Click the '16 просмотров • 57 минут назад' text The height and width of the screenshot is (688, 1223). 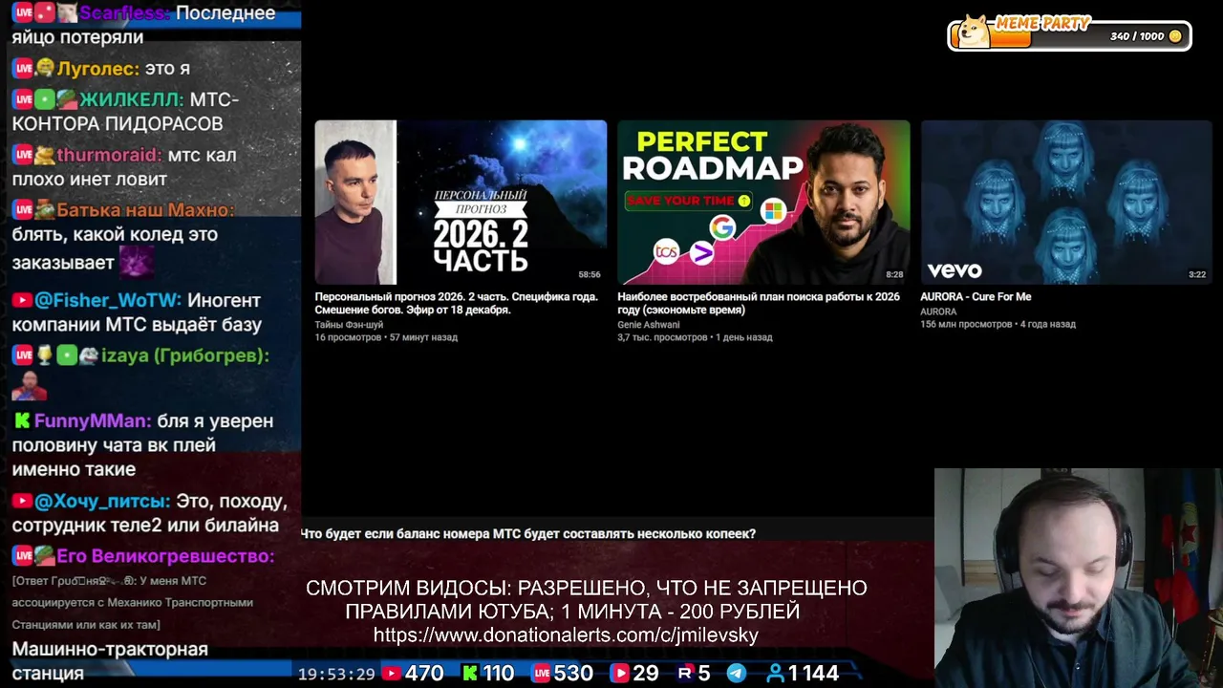click(386, 337)
